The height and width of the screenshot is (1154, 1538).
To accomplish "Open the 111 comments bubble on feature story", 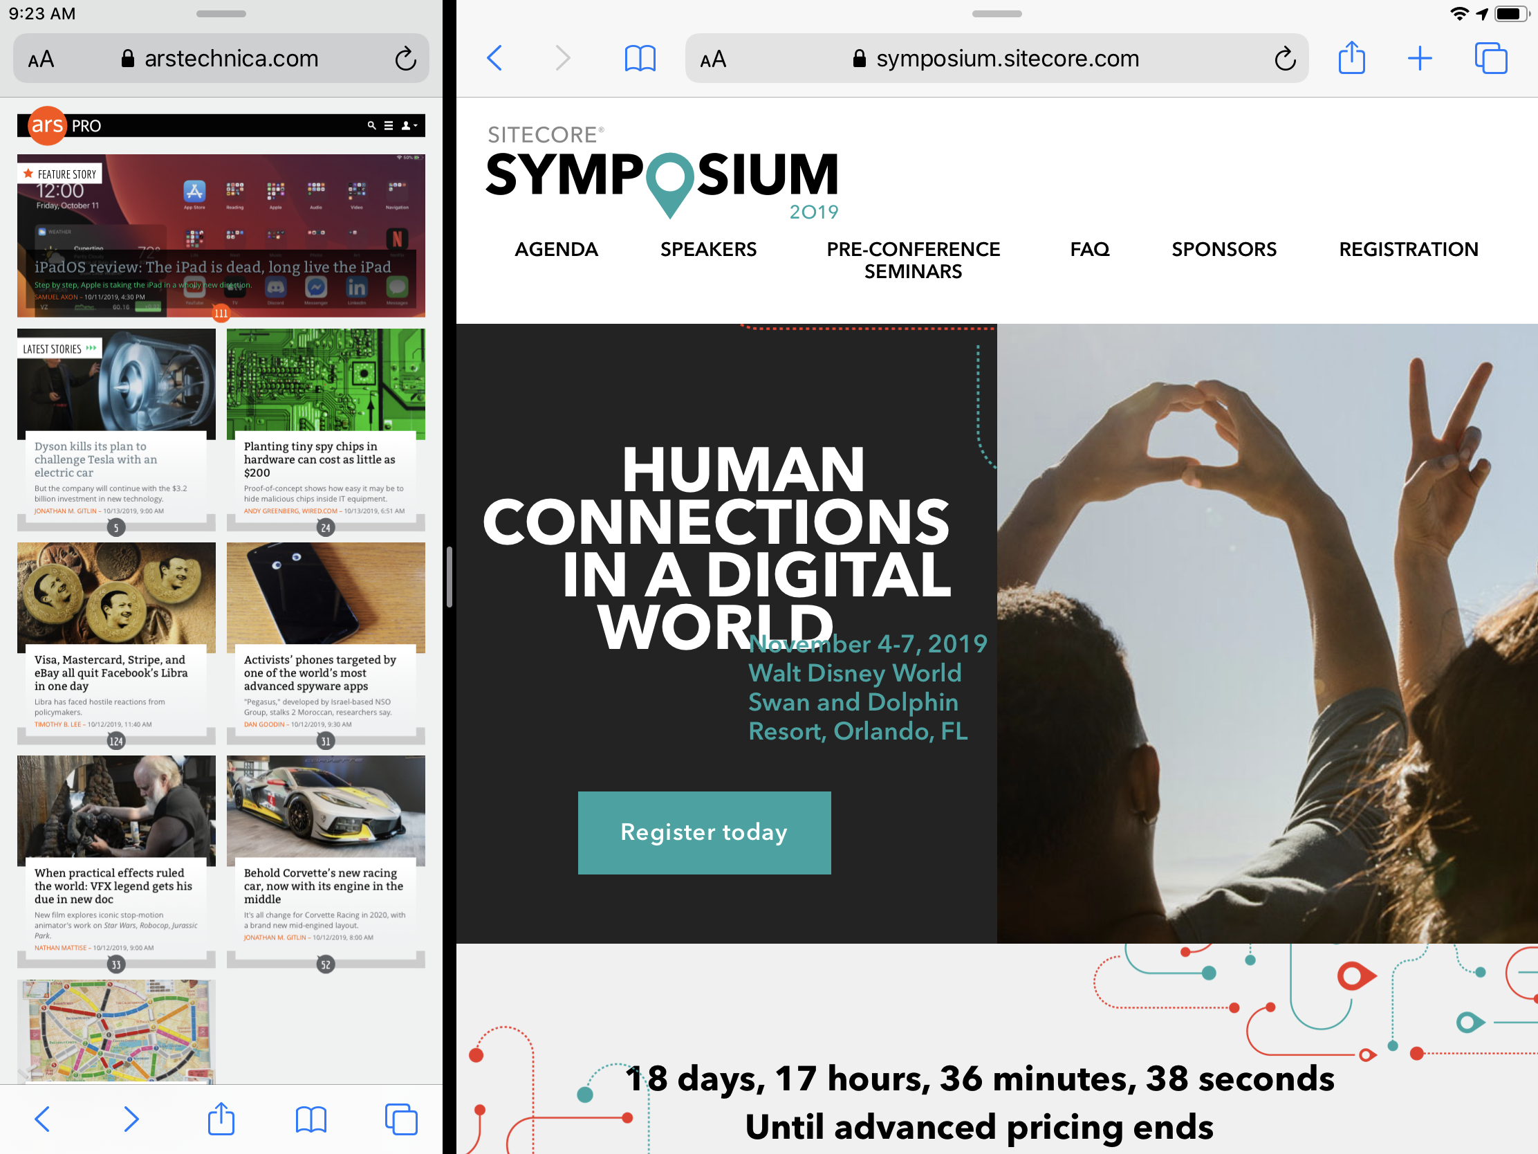I will click(221, 313).
